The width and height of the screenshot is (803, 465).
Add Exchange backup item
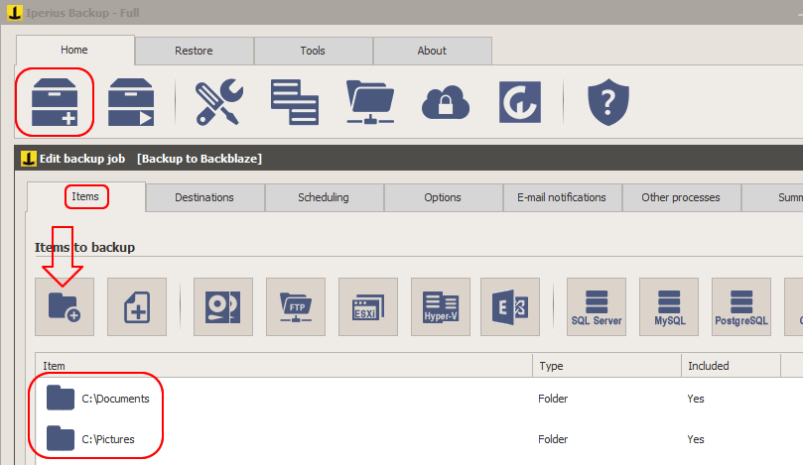(510, 307)
